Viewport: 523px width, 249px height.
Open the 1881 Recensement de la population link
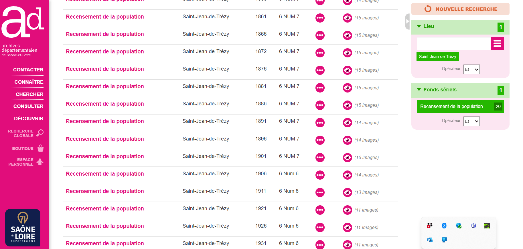pyautogui.click(x=105, y=87)
